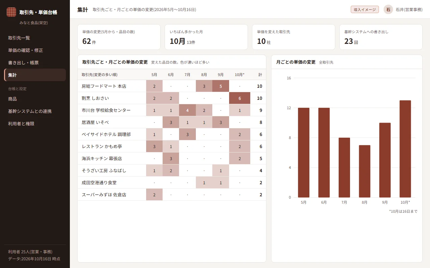Click 利用者 25人(営業・事務) footer text

30,252
